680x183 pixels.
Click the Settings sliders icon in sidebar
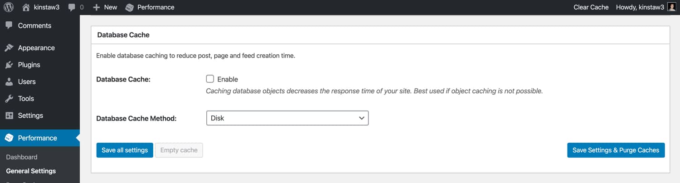(x=9, y=116)
